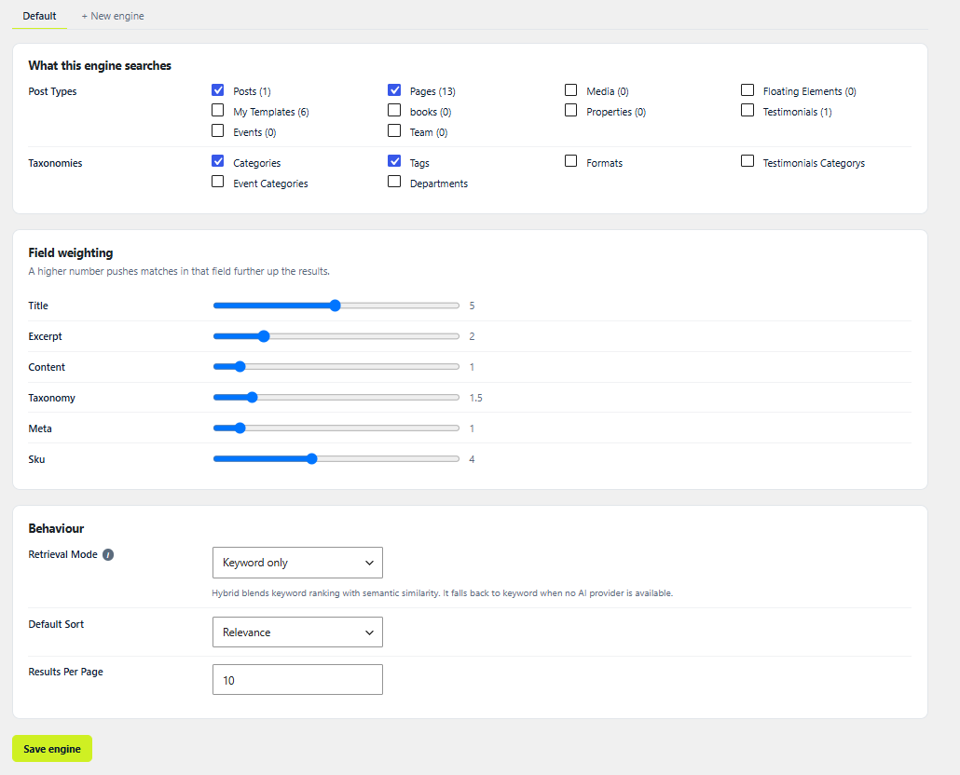
Task: Click the Save engine button
Action: pyautogui.click(x=52, y=749)
